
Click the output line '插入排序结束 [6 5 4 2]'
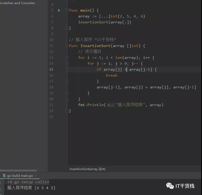[x=31, y=188]
